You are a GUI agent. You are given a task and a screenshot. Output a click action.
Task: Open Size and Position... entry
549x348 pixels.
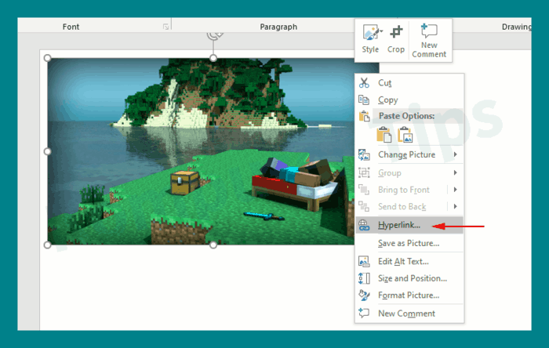pos(409,278)
